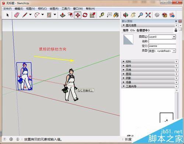
Task: Open the 文件(F) menu
Action: [x=7, y=9]
